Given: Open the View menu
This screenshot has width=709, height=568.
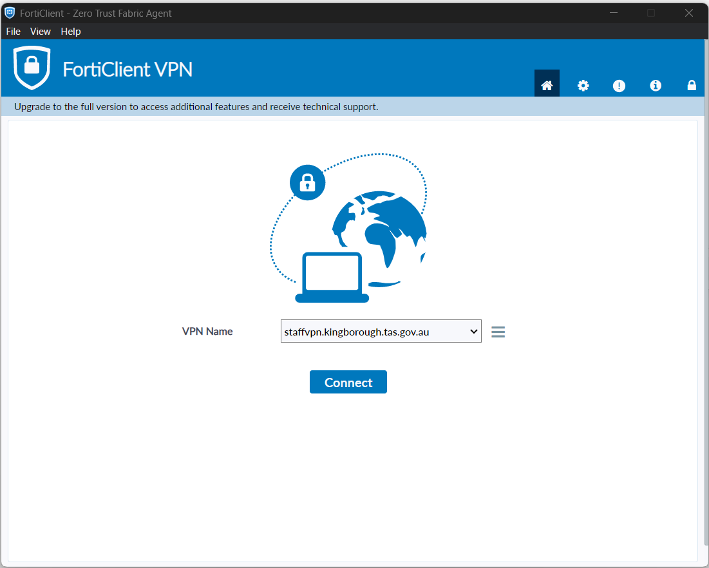Looking at the screenshot, I should tap(40, 31).
